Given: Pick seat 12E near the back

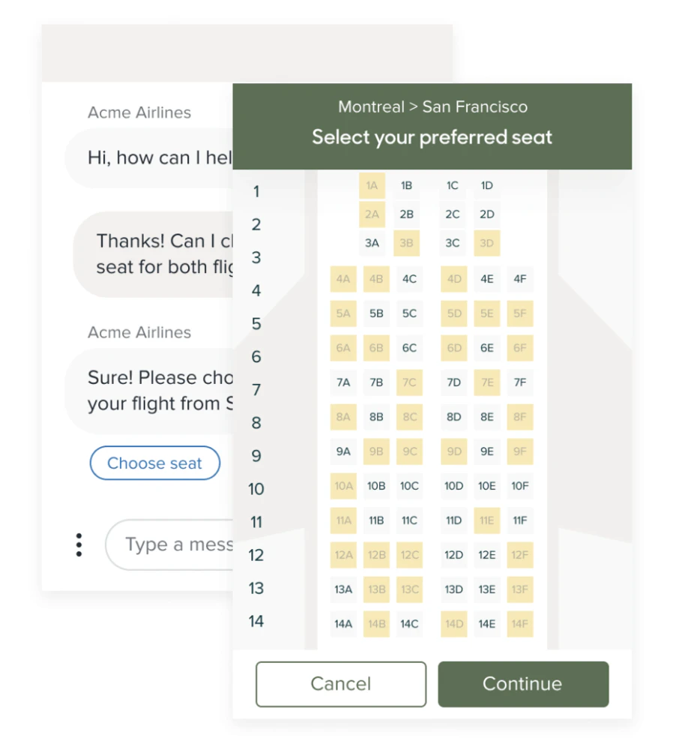Looking at the screenshot, I should [x=486, y=555].
